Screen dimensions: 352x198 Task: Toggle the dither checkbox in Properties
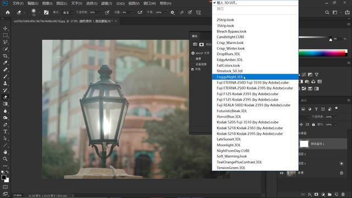click(193, 69)
